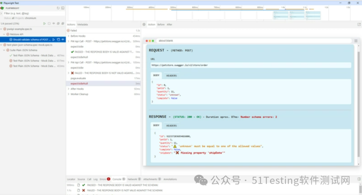The image size is (362, 195).
Task: Run all tests with the play icon
Action: coord(44,23)
